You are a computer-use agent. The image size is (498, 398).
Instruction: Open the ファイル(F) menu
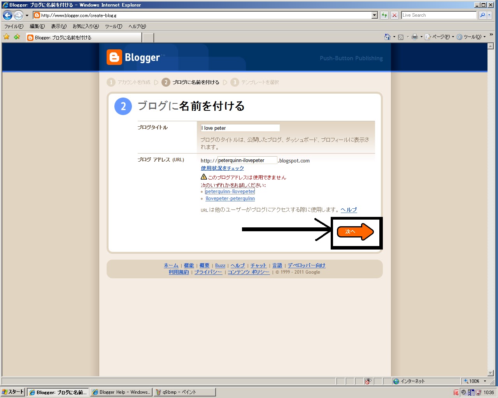coord(14,26)
